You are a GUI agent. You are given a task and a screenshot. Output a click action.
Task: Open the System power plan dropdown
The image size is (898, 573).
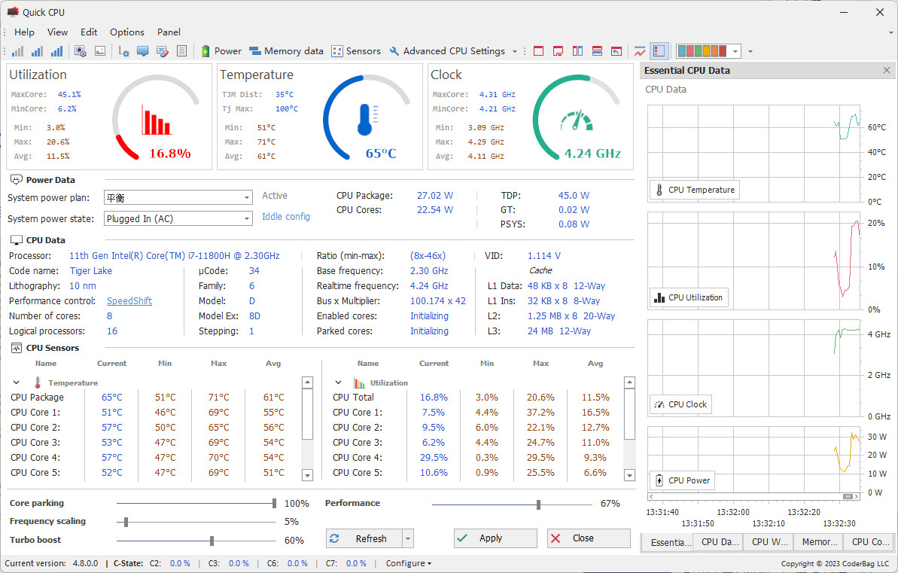pyautogui.click(x=178, y=198)
